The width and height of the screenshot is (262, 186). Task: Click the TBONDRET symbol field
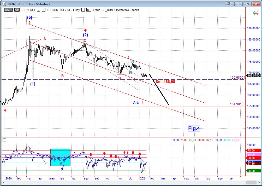[28, 10]
